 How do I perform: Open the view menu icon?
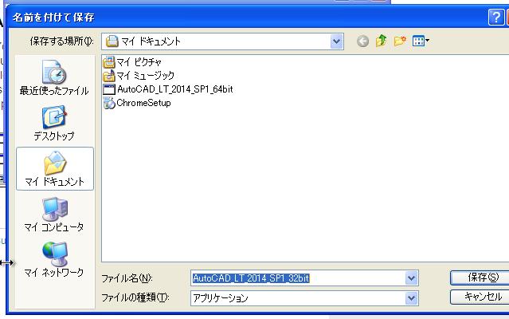[x=421, y=41]
